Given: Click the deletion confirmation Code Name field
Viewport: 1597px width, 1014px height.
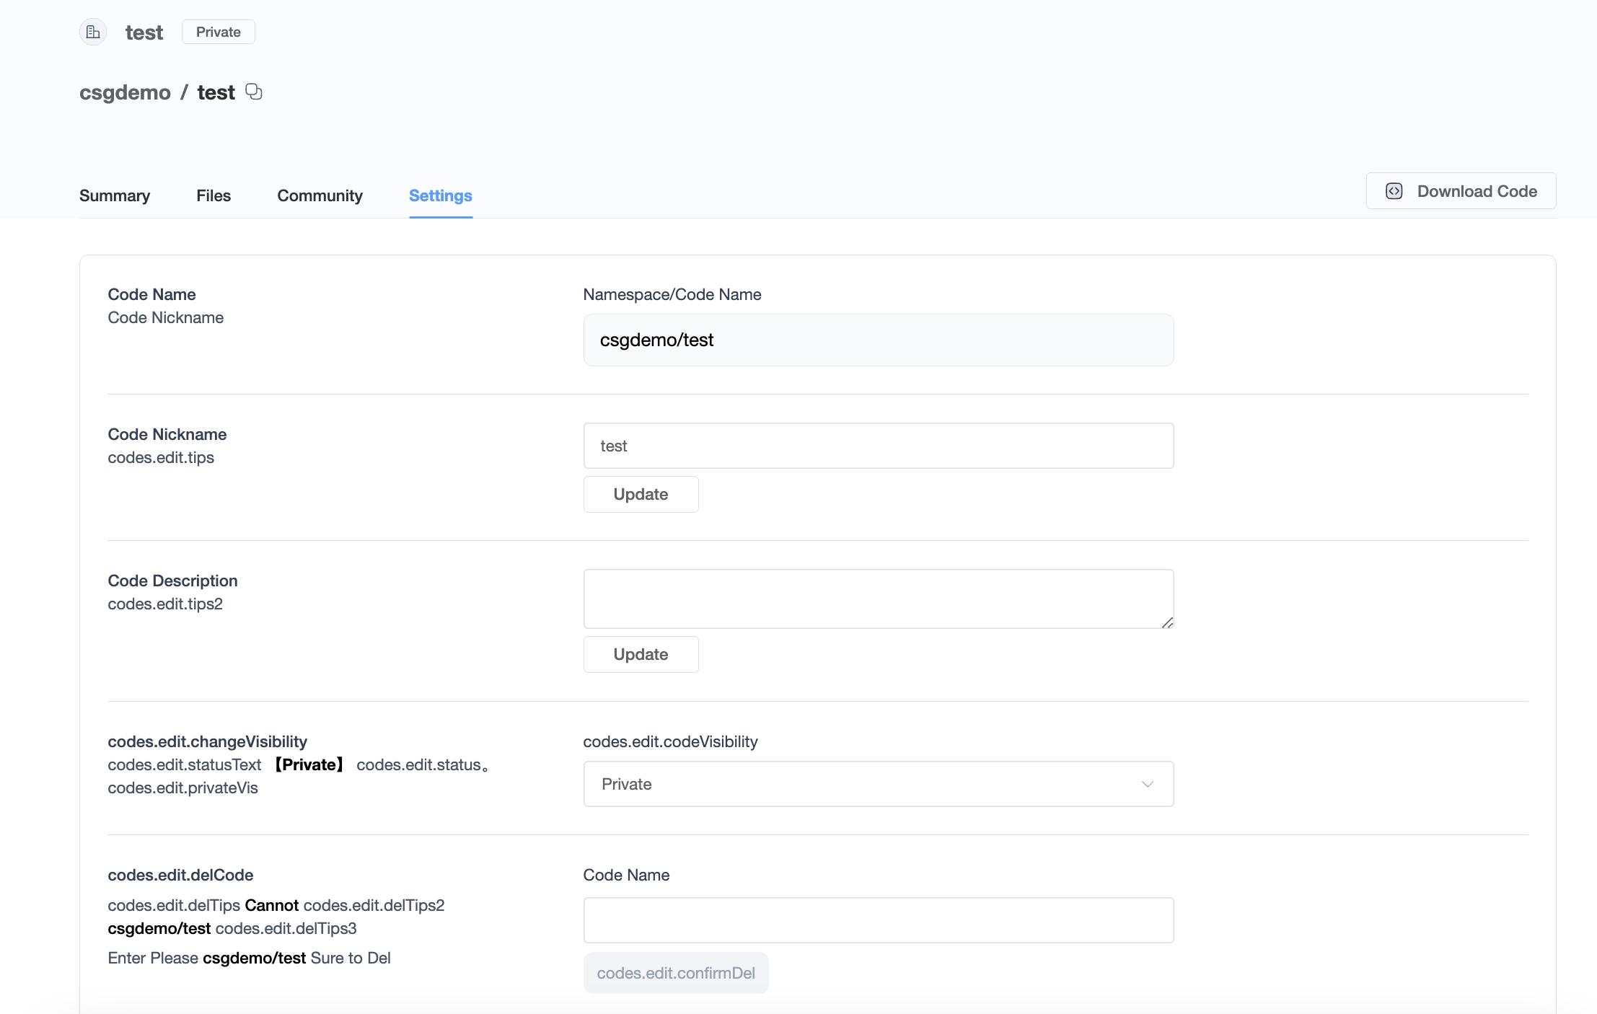Looking at the screenshot, I should pyautogui.click(x=877, y=920).
